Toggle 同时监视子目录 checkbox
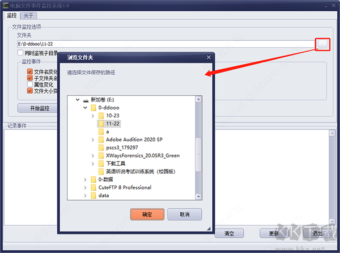Image resolution: width=340 pixels, height=253 pixels. 20,53
